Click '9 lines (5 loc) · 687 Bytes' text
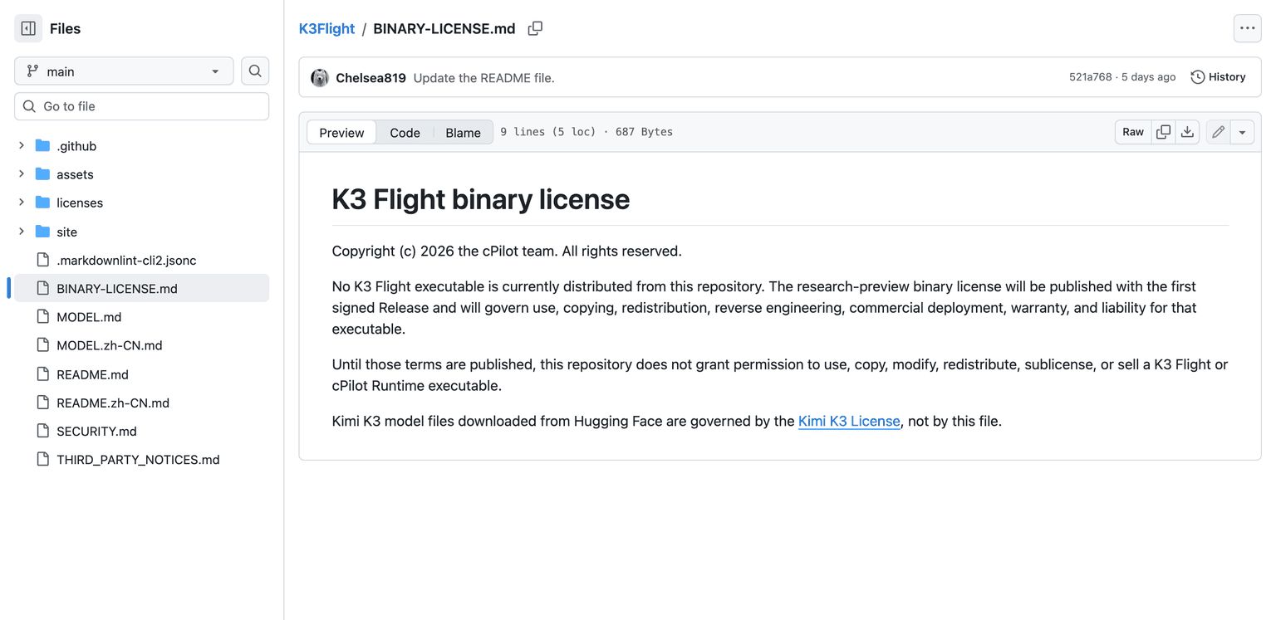 (586, 132)
